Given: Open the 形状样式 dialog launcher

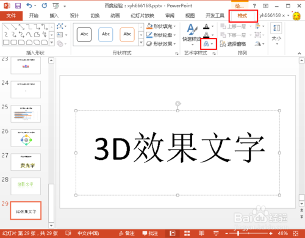Looking at the screenshot, I should pos(177,53).
